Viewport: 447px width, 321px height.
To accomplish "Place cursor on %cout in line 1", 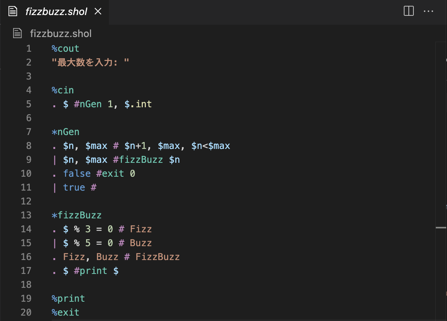I will click(x=65, y=49).
